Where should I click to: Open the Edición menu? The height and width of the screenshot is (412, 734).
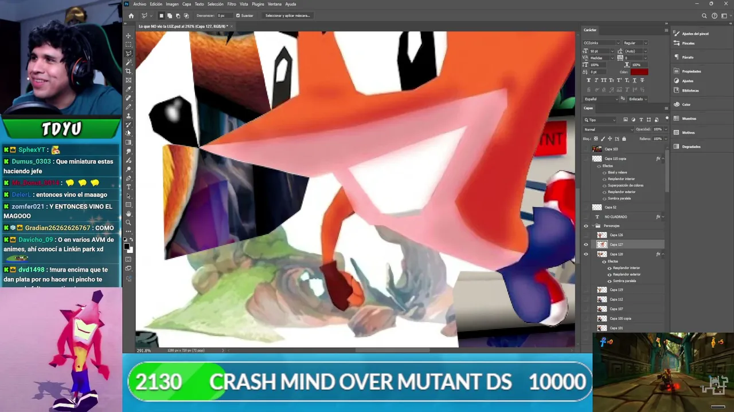pyautogui.click(x=156, y=4)
